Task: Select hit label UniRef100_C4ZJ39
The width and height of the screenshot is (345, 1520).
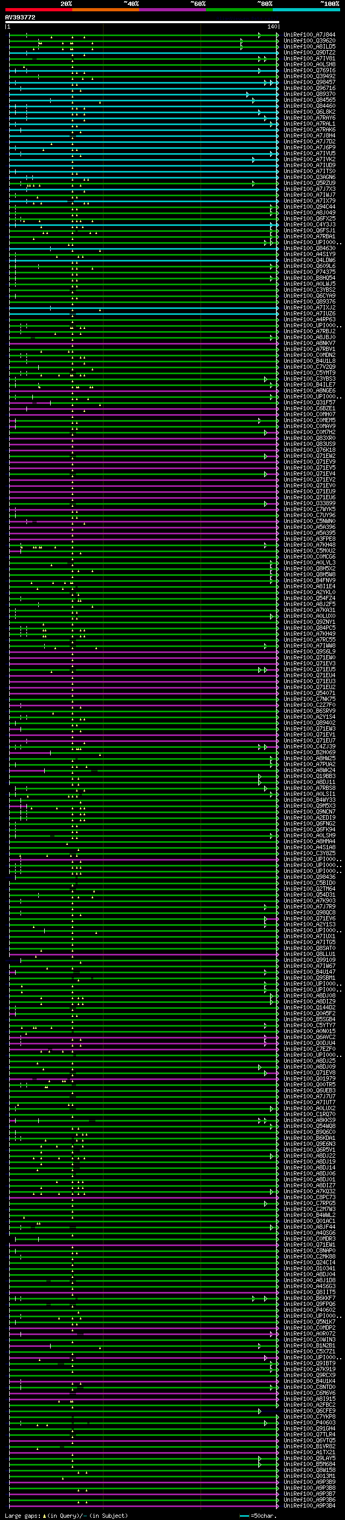Action: click(x=309, y=746)
